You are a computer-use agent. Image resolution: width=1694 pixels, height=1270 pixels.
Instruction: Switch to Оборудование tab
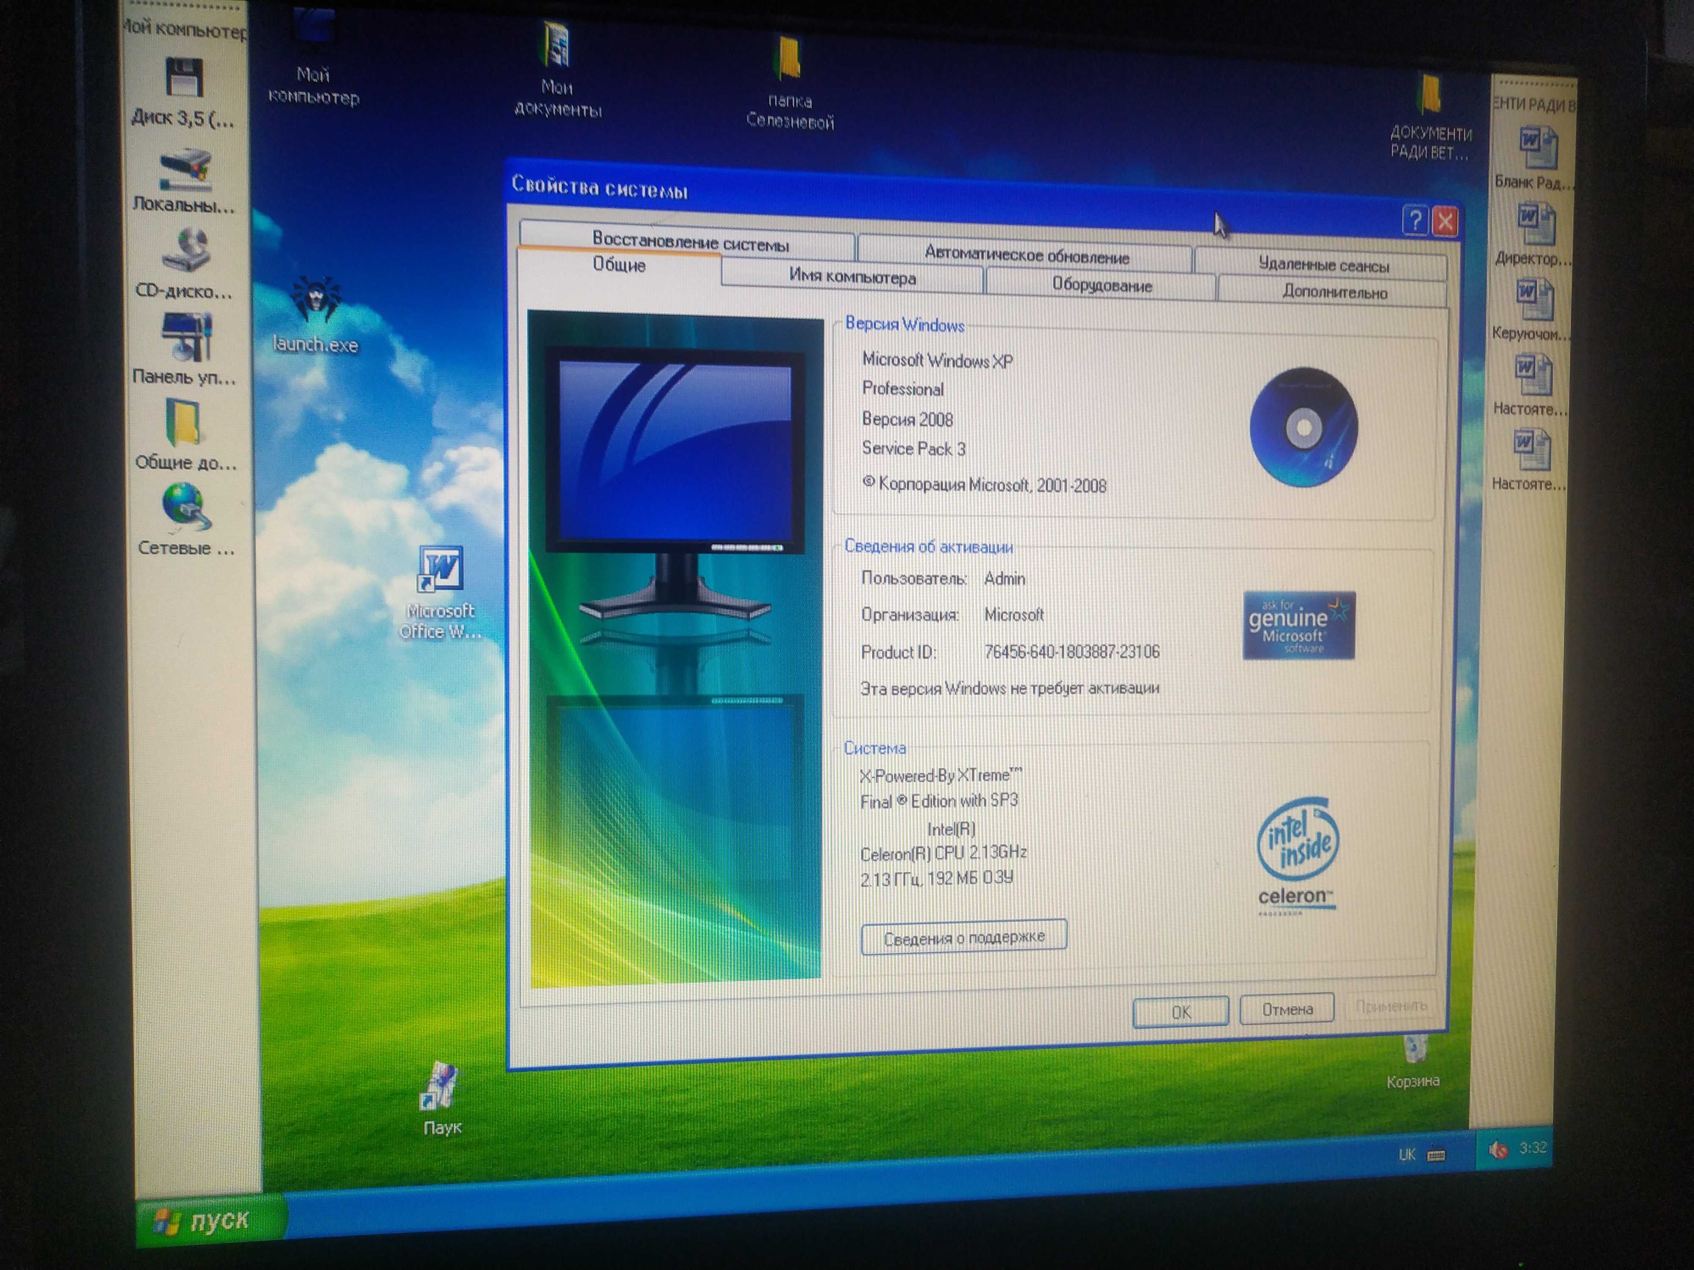[x=1101, y=285]
